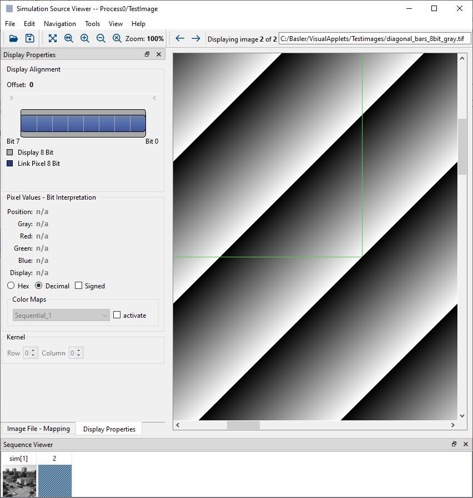The image size is (473, 498).
Task: Fit the image to window
Action: 52,38
